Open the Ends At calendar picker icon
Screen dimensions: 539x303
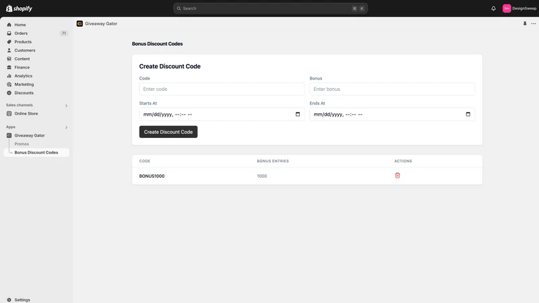click(x=468, y=114)
